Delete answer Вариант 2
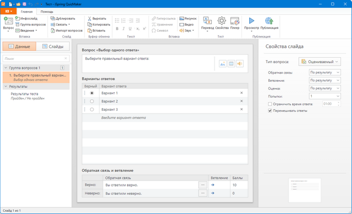Viewport: 352px width, 214px height. [x=241, y=101]
